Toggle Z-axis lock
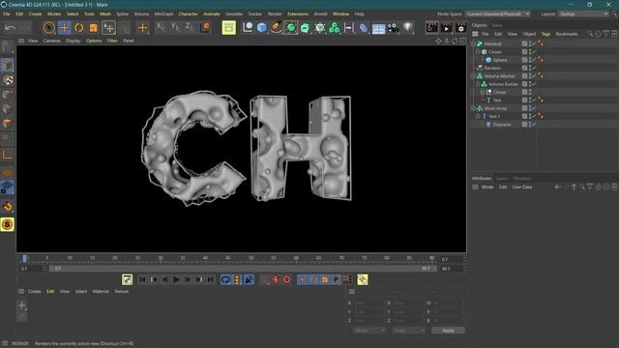 190,27
